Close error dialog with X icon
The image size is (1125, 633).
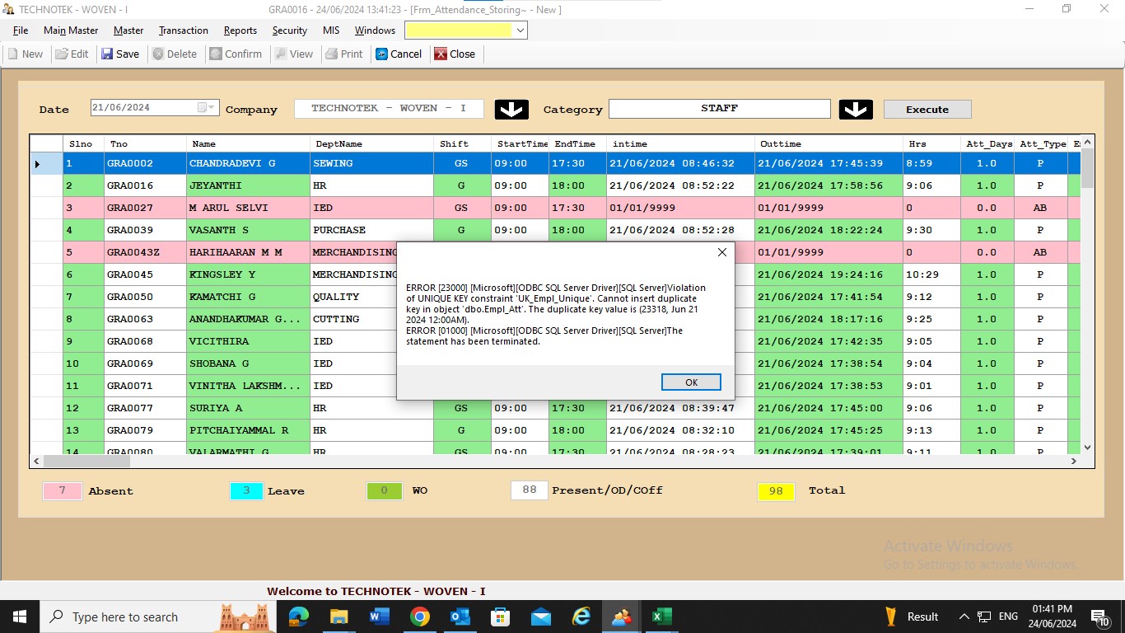(x=722, y=252)
